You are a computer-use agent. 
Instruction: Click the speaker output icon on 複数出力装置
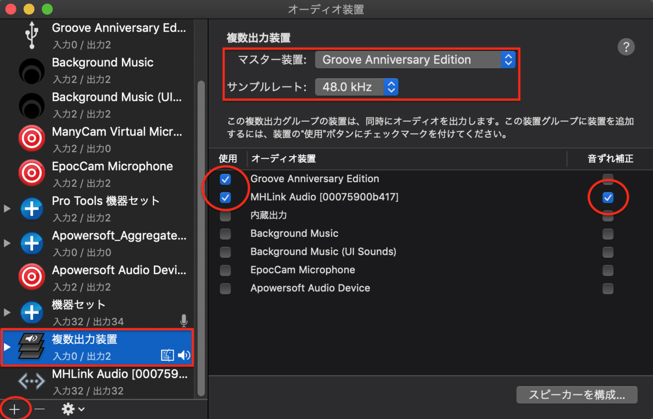tap(184, 356)
